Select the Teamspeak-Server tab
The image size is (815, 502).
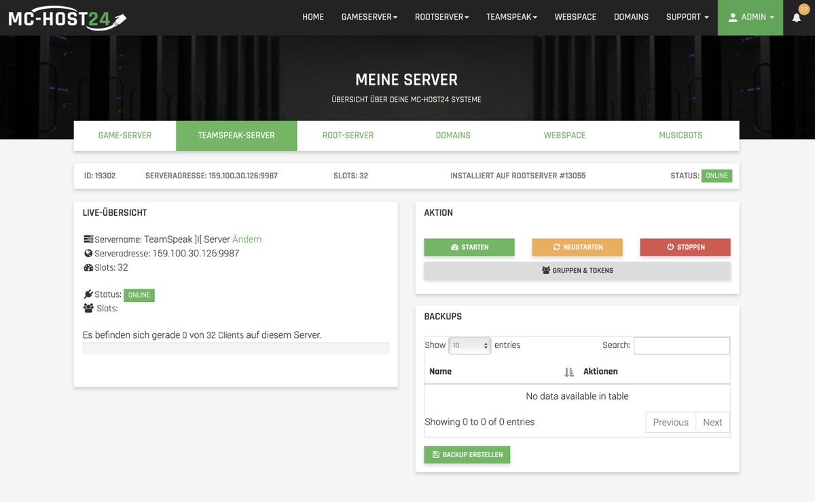[236, 136]
